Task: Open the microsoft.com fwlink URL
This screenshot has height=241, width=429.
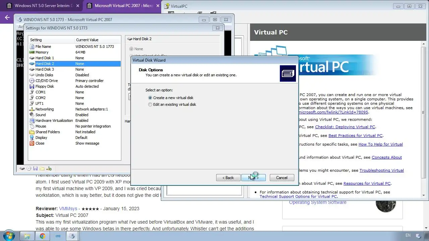Action: click(x=333, y=112)
